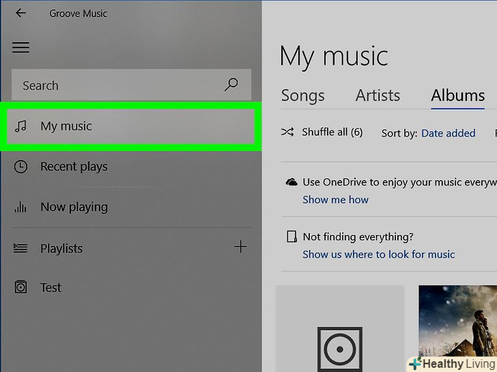
Task: Click the back arrow beside Groove Music
Action: [x=20, y=13]
